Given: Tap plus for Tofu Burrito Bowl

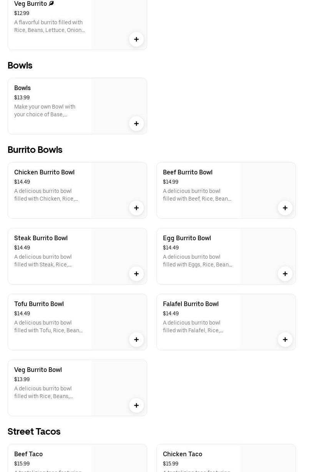Looking at the screenshot, I should (x=136, y=340).
